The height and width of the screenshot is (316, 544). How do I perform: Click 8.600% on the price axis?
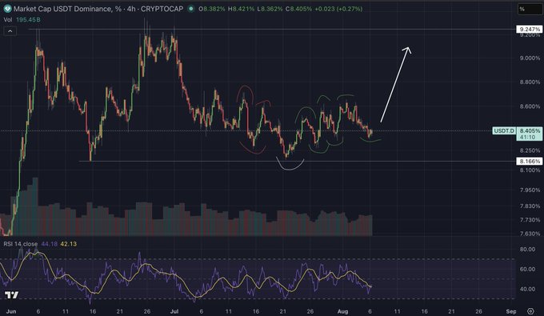click(530, 106)
